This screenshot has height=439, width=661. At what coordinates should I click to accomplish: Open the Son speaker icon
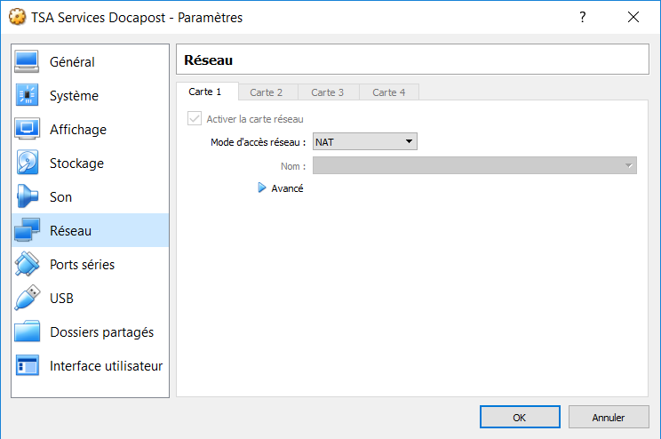[x=27, y=196]
